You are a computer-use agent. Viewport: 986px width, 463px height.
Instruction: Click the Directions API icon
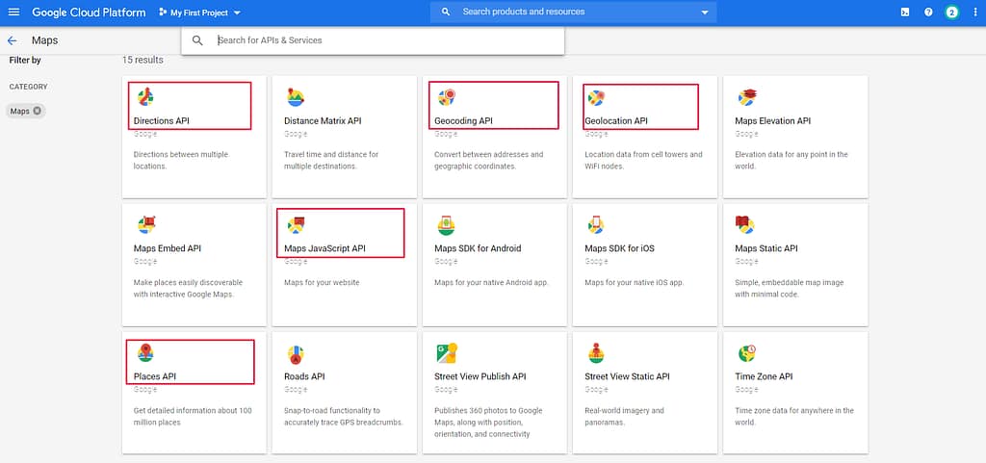[x=144, y=96]
